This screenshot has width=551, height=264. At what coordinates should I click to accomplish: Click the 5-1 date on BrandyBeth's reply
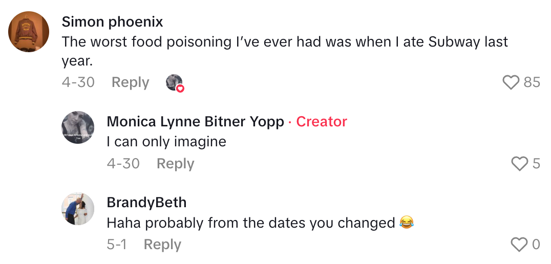[117, 245]
